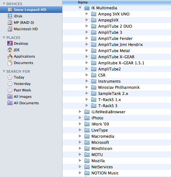Expand the iLifeMediaBrowser folder

[80, 112]
